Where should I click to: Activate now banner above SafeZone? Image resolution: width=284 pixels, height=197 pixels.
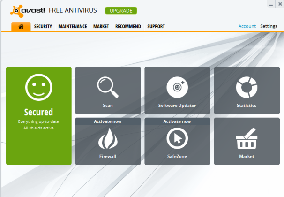pyautogui.click(x=177, y=121)
